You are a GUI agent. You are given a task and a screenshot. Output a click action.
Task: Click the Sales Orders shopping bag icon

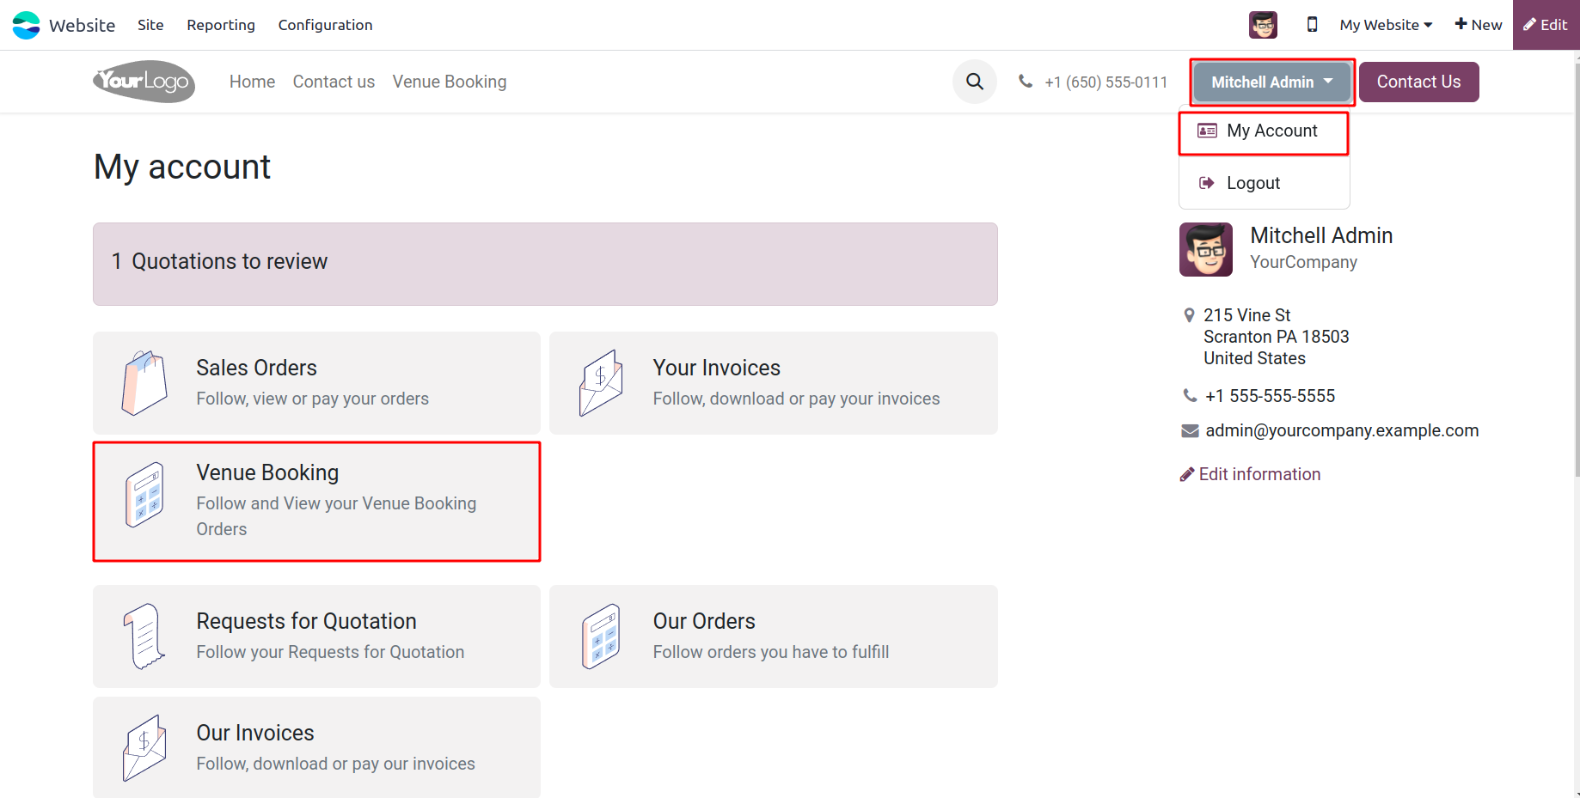pyautogui.click(x=144, y=383)
